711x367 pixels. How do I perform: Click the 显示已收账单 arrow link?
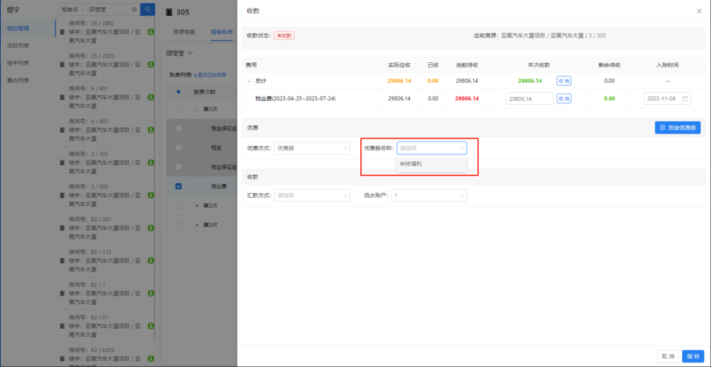click(x=210, y=75)
